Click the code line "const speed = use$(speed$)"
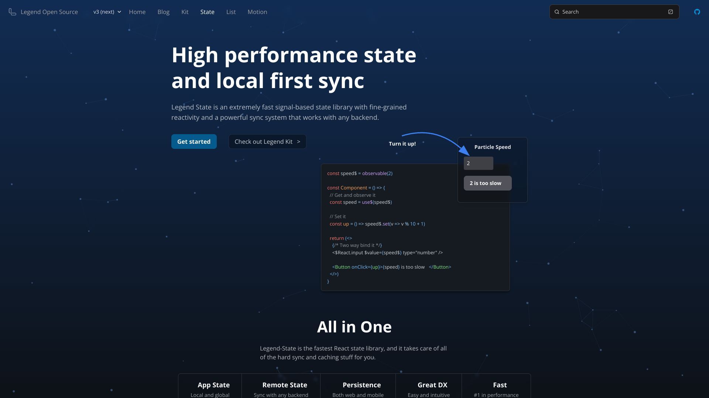709x398 pixels. [x=361, y=202]
